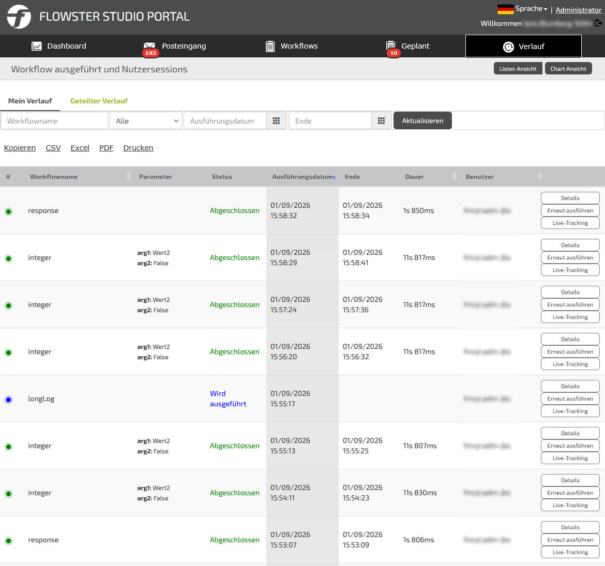Sort by Ausführungsdatum column header
Screen dimensions: 605x566
coord(304,177)
